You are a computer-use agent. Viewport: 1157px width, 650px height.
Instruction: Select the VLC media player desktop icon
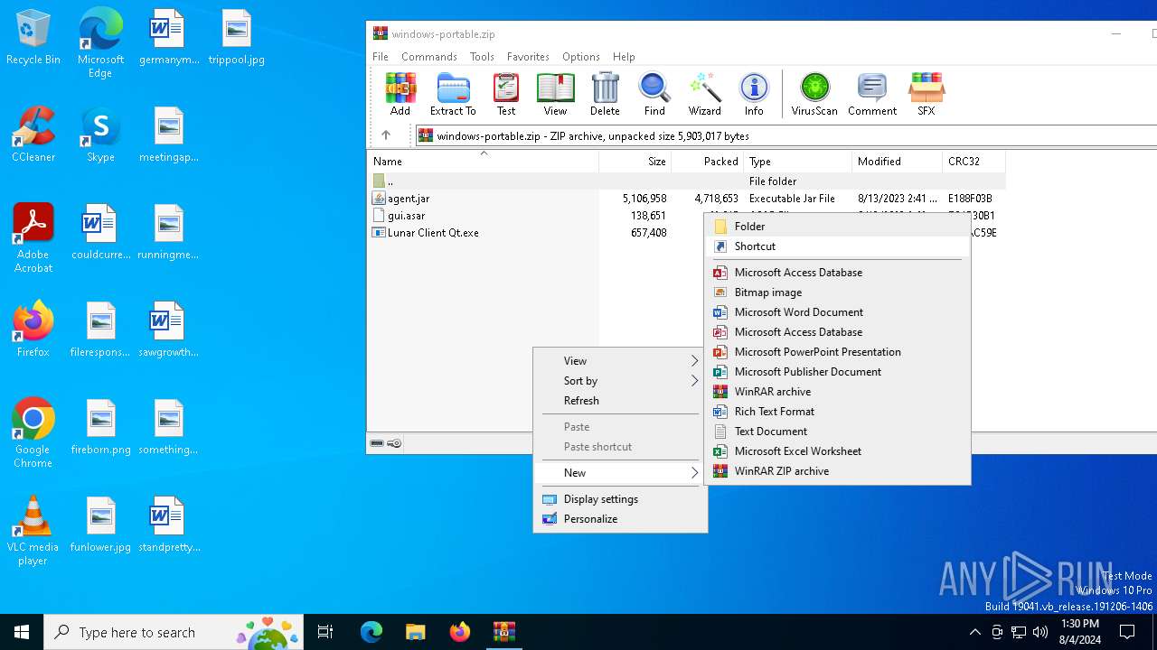33,531
